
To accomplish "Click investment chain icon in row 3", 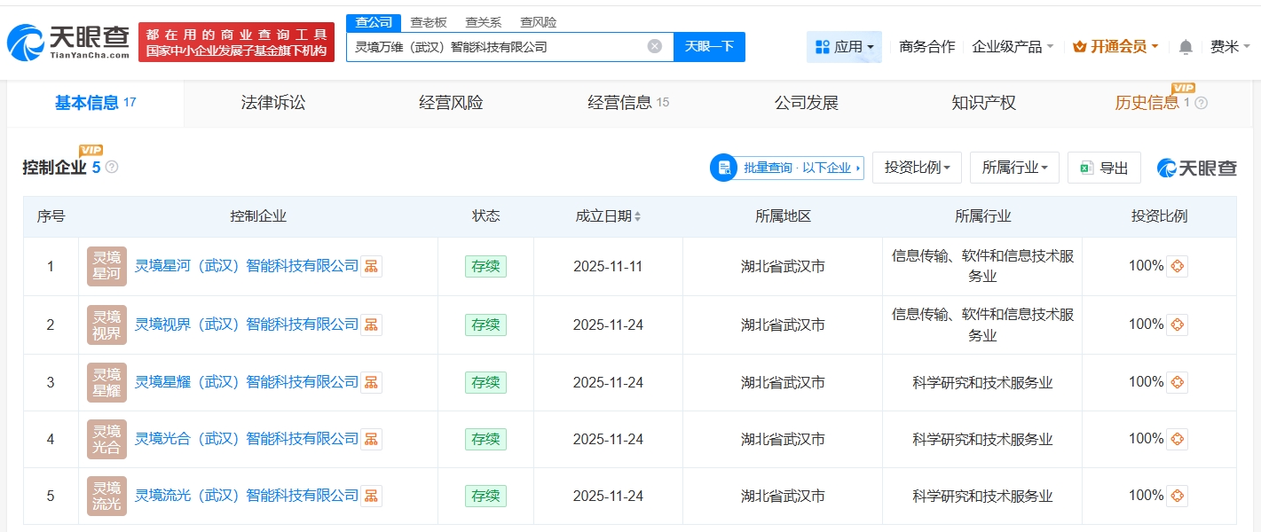I will [x=1177, y=382].
